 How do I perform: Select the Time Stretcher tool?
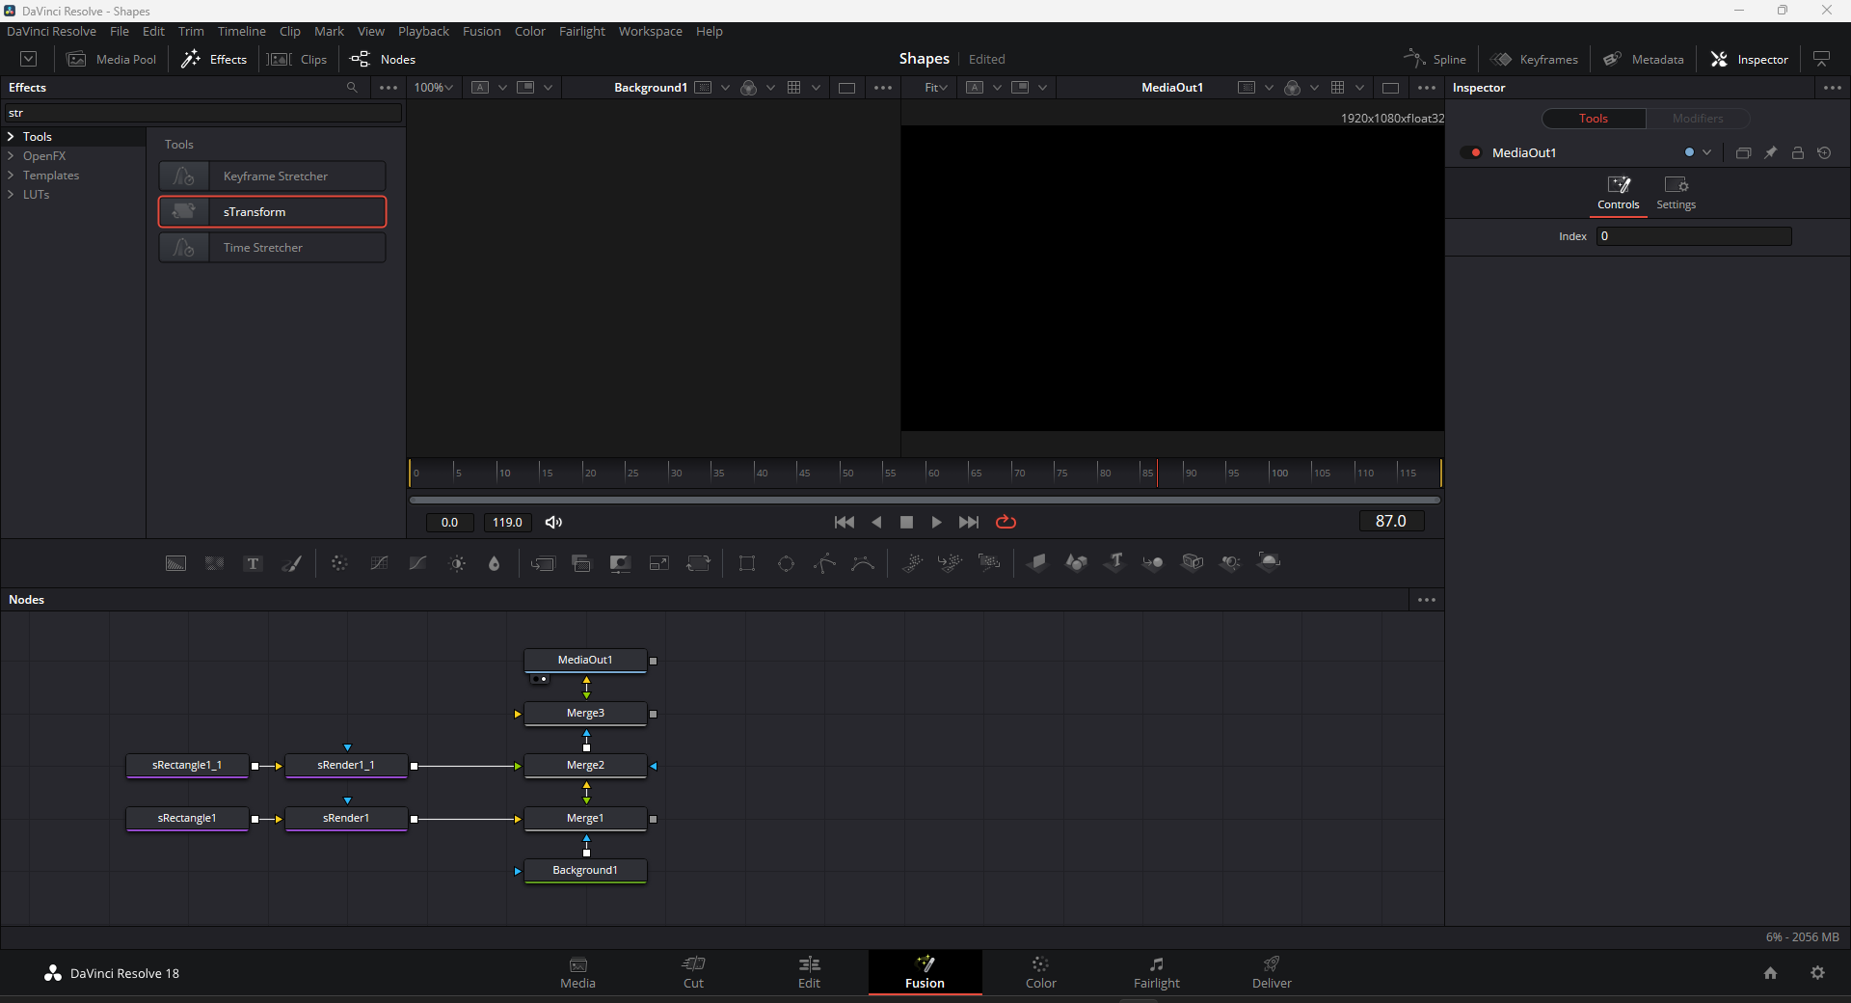[272, 248]
